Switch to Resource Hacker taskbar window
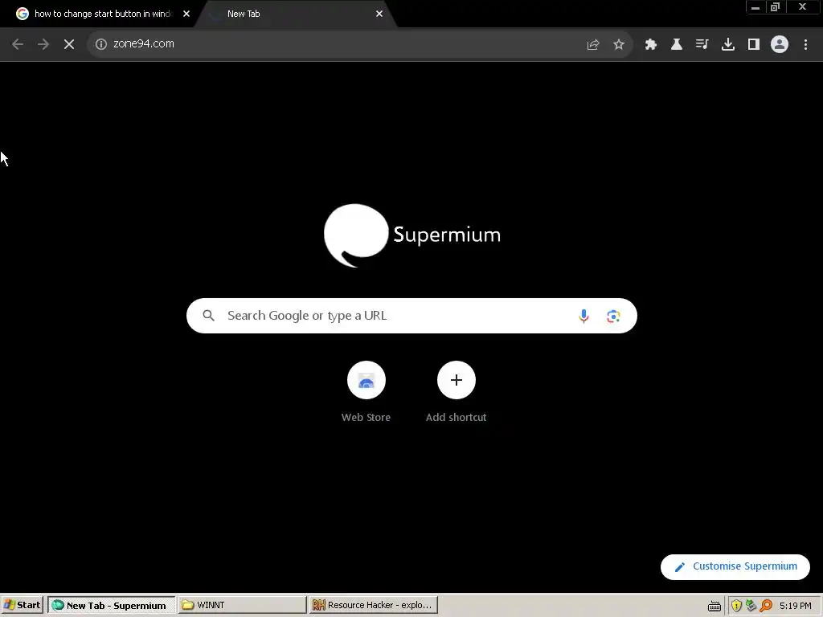823x617 pixels. point(373,605)
